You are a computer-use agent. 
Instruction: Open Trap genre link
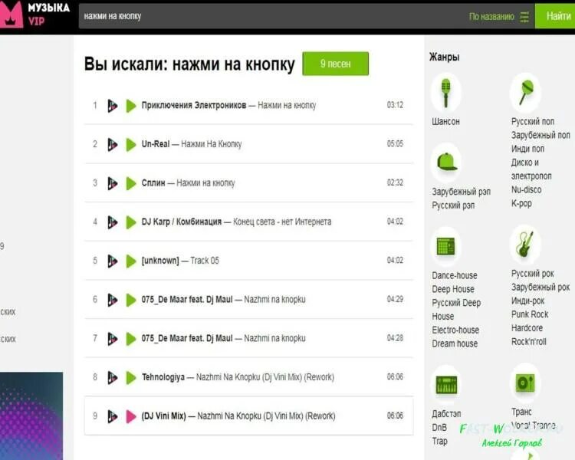point(440,441)
